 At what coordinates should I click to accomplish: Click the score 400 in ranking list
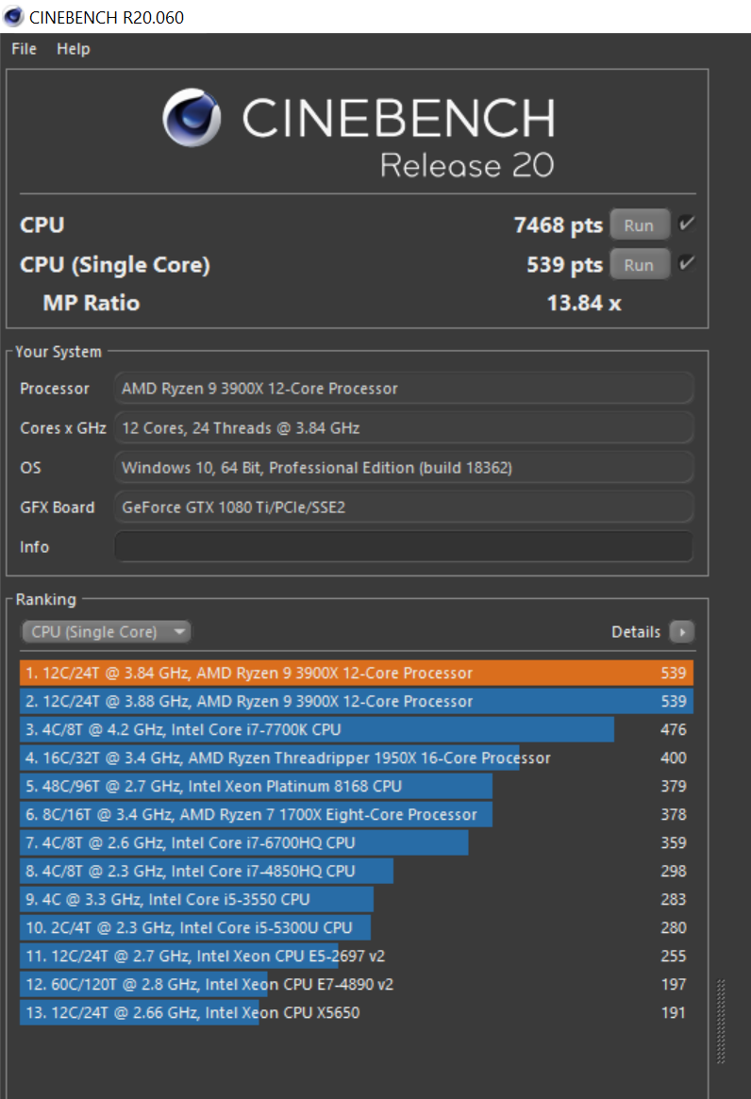click(x=674, y=758)
